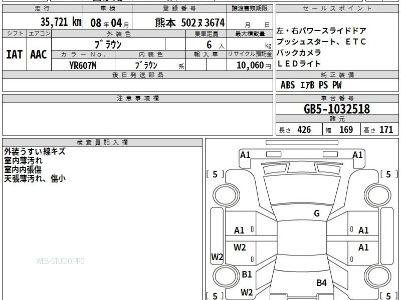
Task: Select the line プッシュスタート、ETC
Action: click(321, 42)
